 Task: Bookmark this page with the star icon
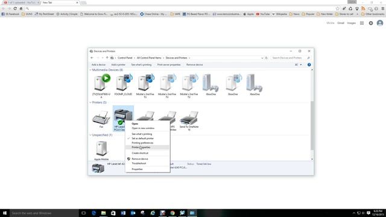click(338, 8)
